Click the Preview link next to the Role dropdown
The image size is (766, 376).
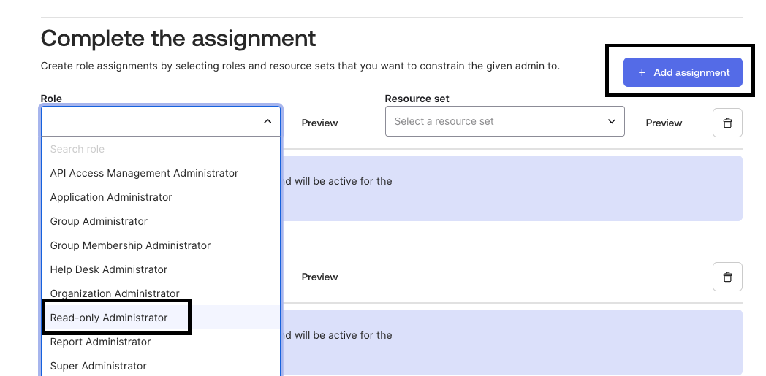(x=319, y=123)
